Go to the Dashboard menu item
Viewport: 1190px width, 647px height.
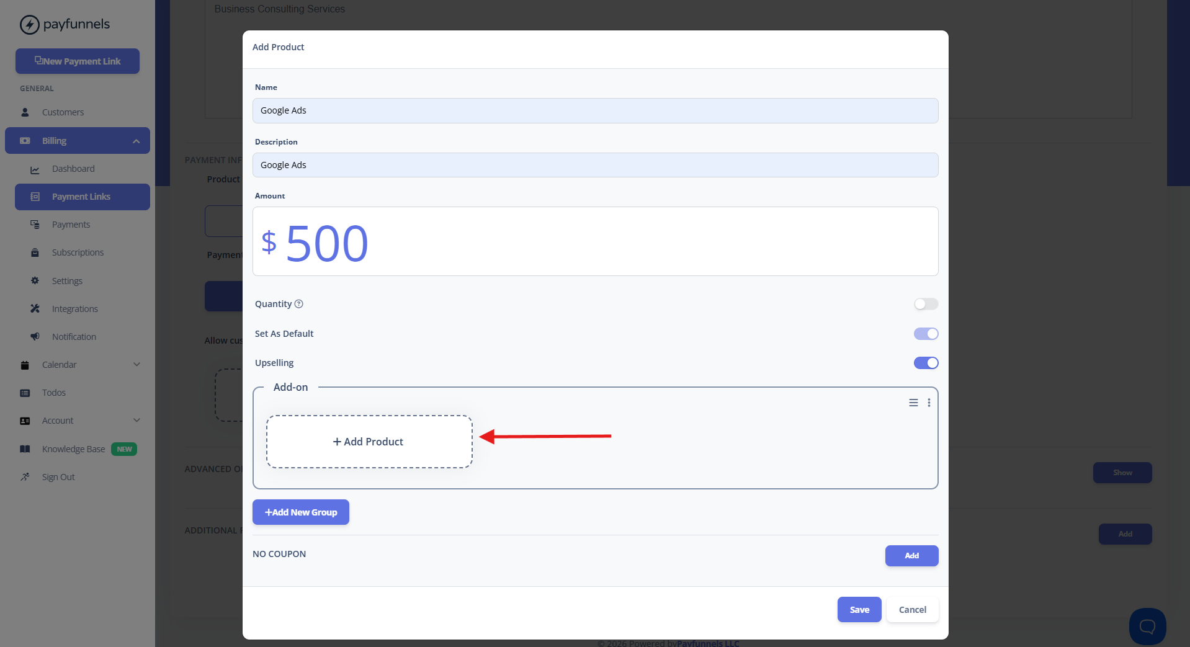pos(83,169)
